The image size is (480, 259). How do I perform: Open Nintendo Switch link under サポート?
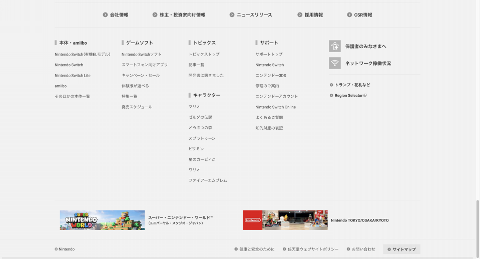270,65
